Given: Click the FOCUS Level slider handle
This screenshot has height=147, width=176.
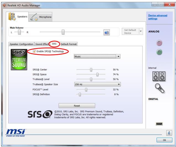Looking at the screenshot, I should click(86, 90).
